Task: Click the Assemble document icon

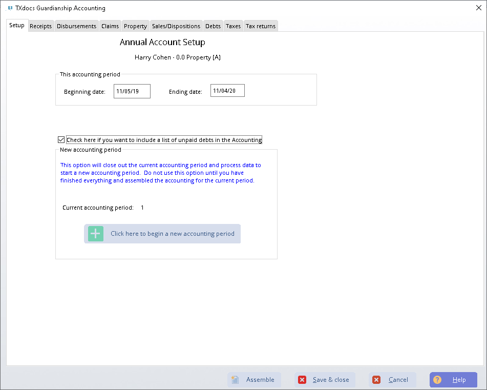Action: (236, 380)
